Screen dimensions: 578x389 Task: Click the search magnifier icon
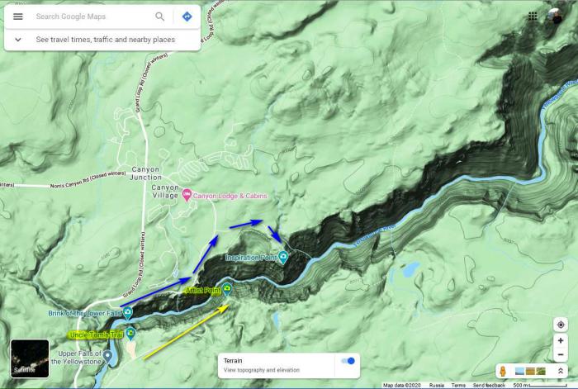[x=159, y=17]
